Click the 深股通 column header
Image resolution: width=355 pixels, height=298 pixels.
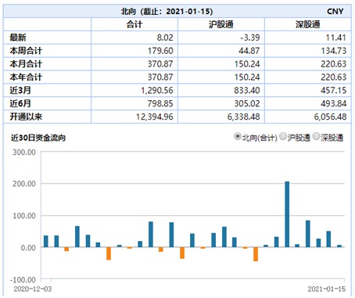point(308,24)
